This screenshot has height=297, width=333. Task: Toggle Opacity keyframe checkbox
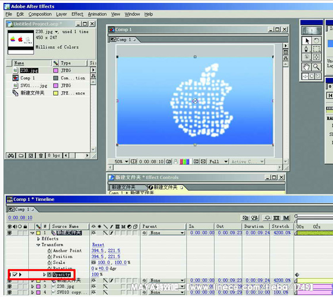tap(14, 274)
